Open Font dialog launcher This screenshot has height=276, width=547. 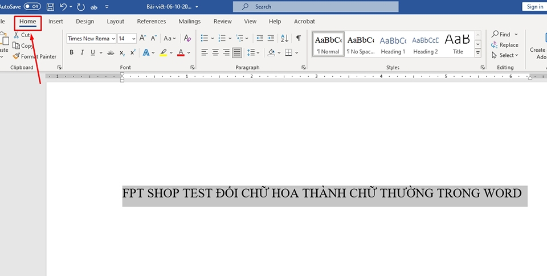(x=193, y=68)
